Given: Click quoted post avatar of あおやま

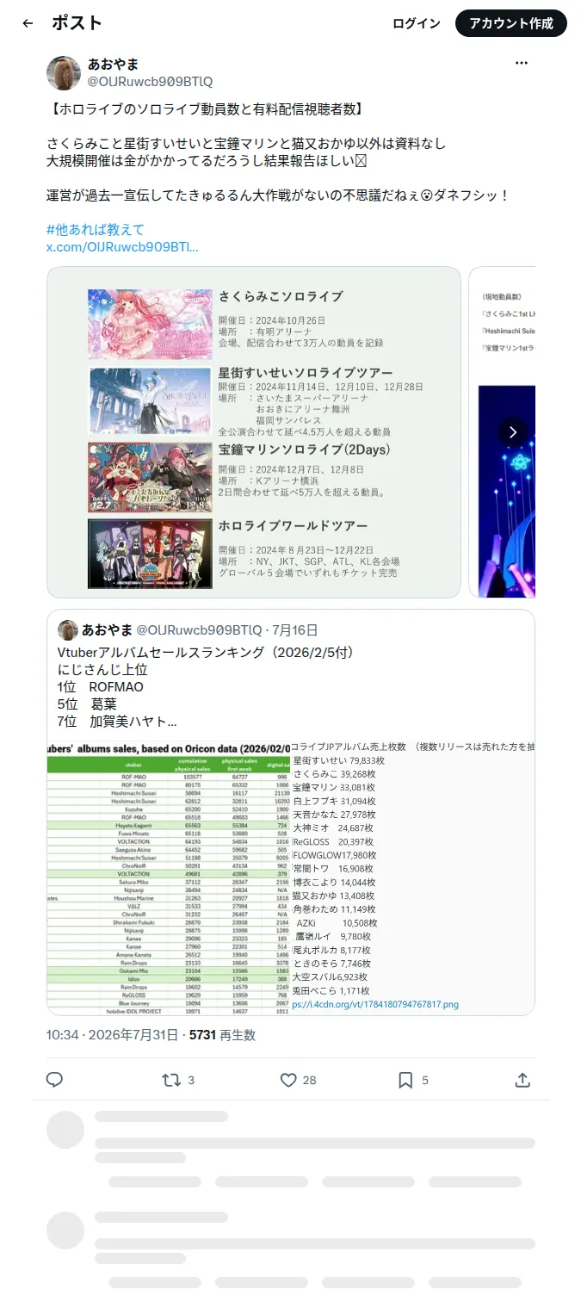Looking at the screenshot, I should tap(68, 629).
